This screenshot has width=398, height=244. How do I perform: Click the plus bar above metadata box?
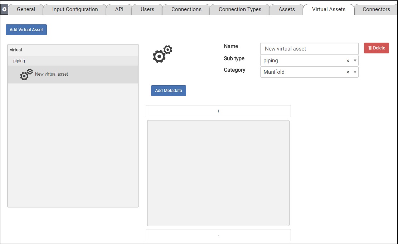218,111
